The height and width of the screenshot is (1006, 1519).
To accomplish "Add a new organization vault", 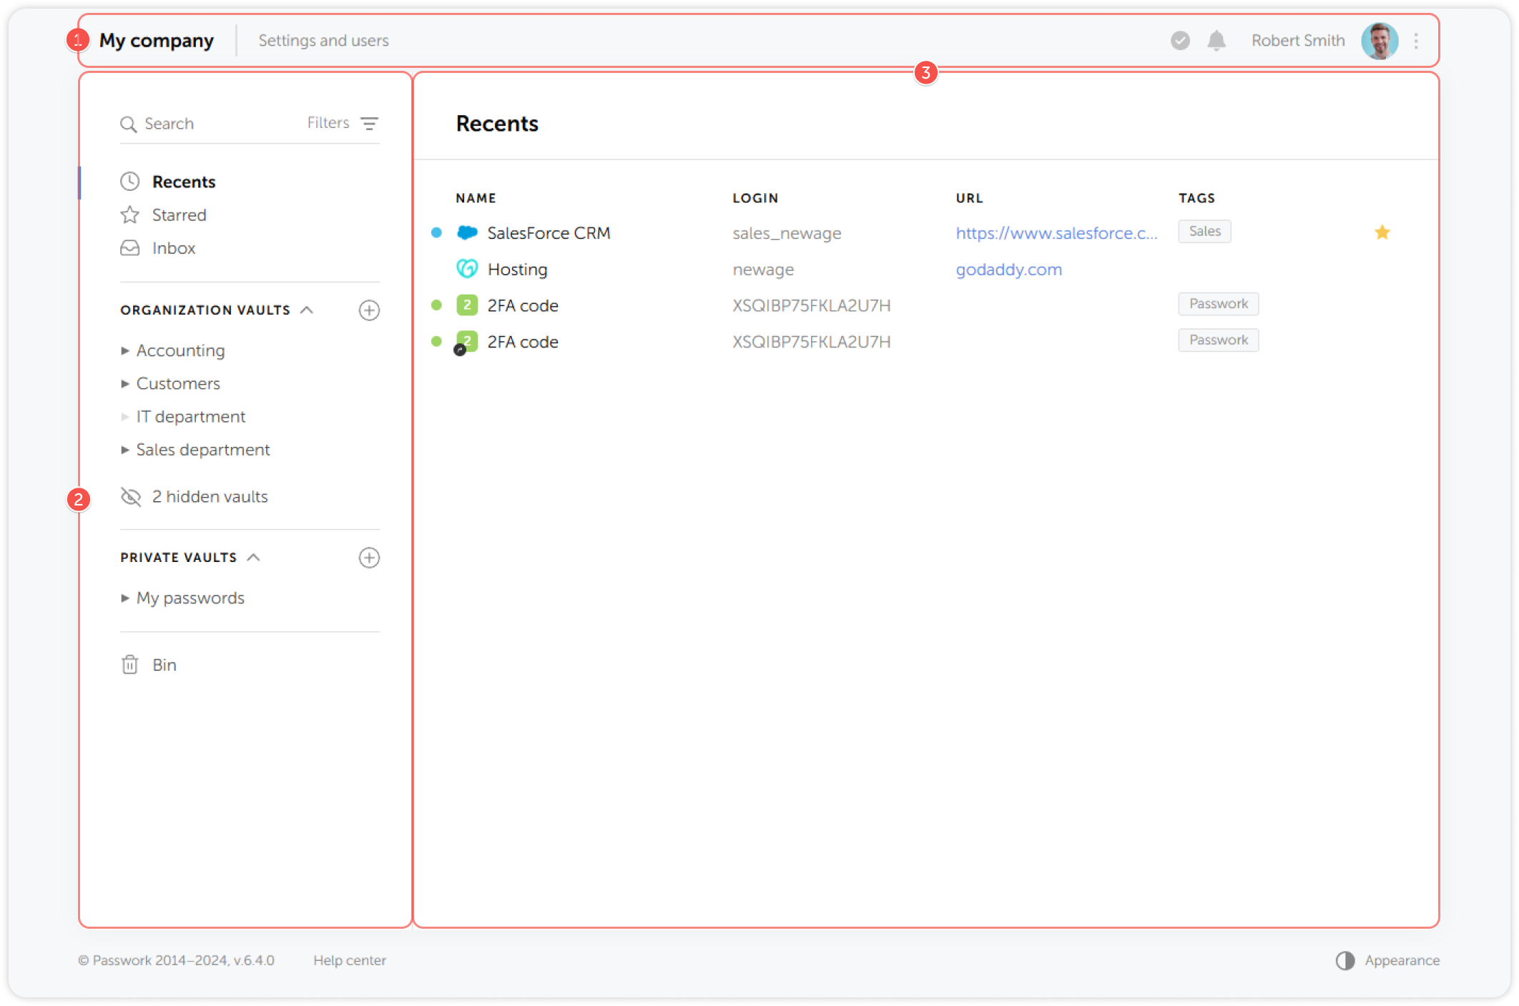I will (x=369, y=310).
